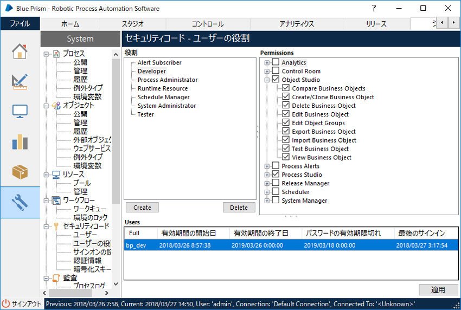Select the Alert Subscriber role

pyautogui.click(x=159, y=62)
